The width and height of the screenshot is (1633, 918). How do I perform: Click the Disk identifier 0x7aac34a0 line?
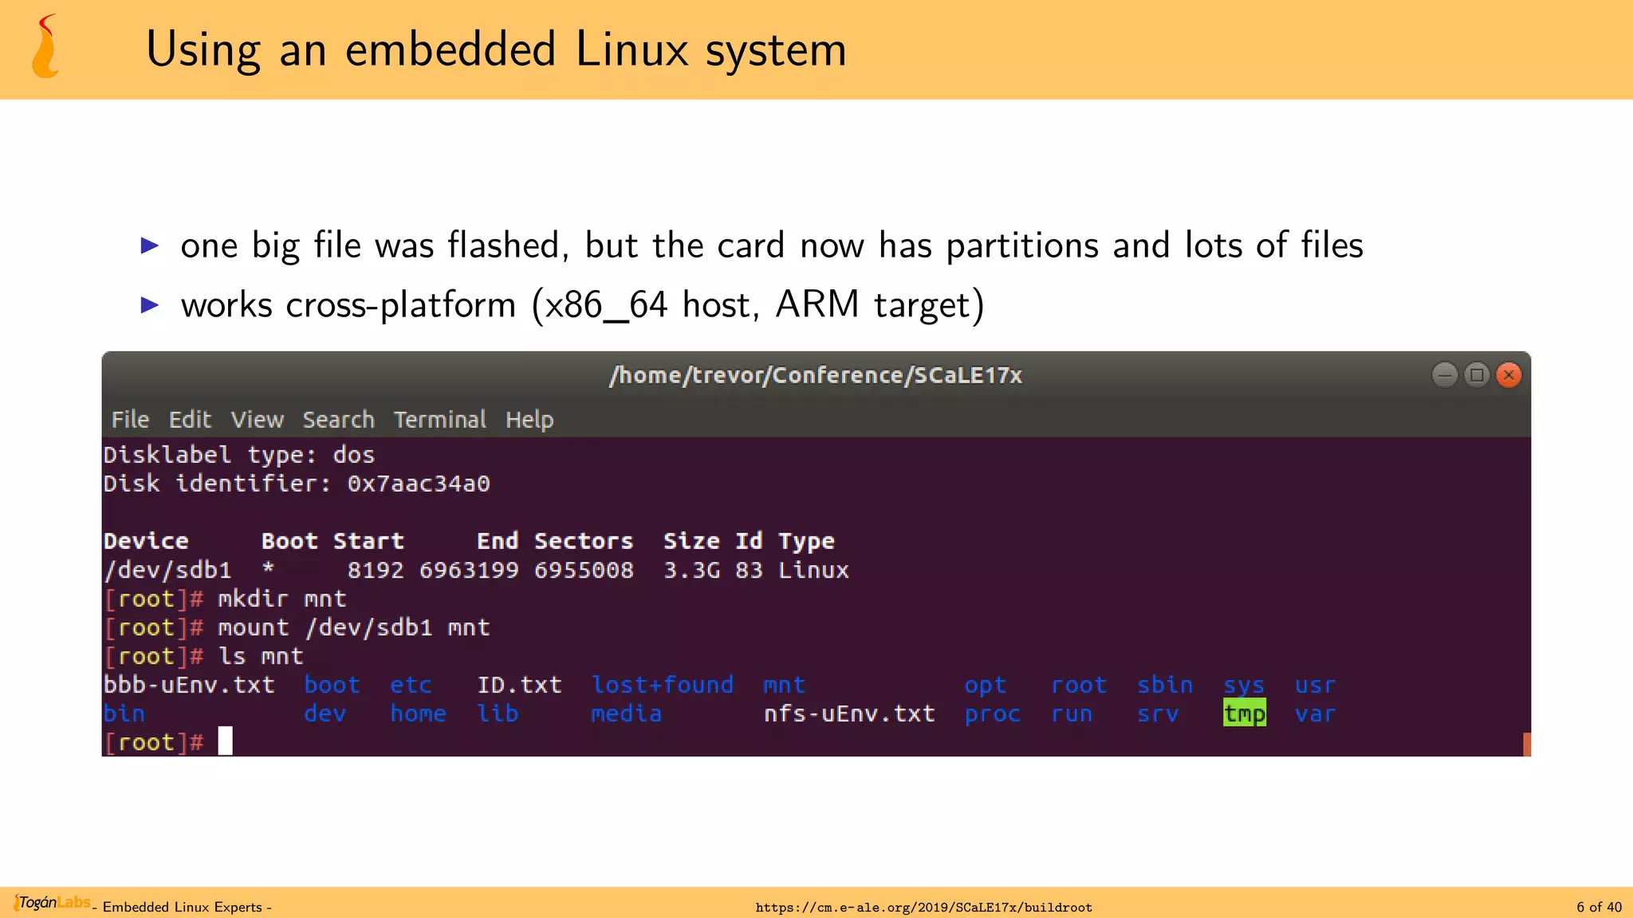click(297, 483)
